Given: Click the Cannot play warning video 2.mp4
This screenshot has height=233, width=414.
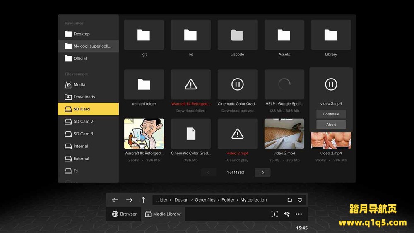Looking at the screenshot, I should [x=237, y=134].
